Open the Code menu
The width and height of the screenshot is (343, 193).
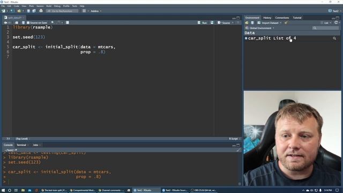(x=17, y=6)
